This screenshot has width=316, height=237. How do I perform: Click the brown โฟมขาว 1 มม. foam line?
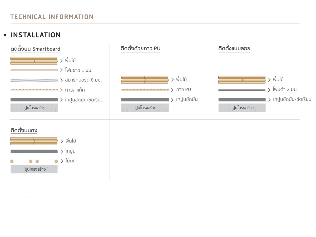pos(34,70)
